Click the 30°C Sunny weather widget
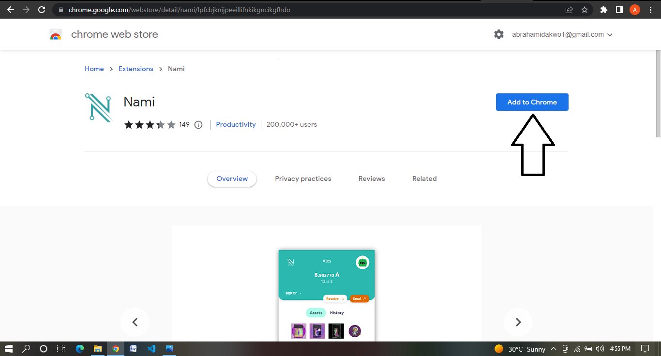Viewport: 661px width, 356px height. click(x=520, y=349)
